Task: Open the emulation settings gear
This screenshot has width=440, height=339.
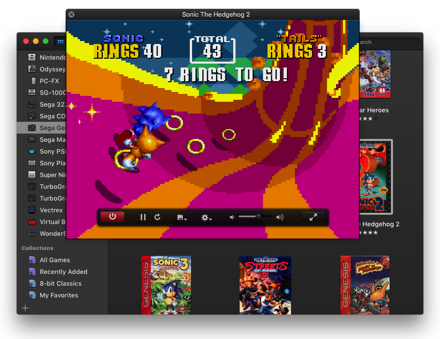Action: click(x=204, y=217)
